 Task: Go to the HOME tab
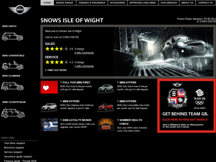[x=47, y=3]
